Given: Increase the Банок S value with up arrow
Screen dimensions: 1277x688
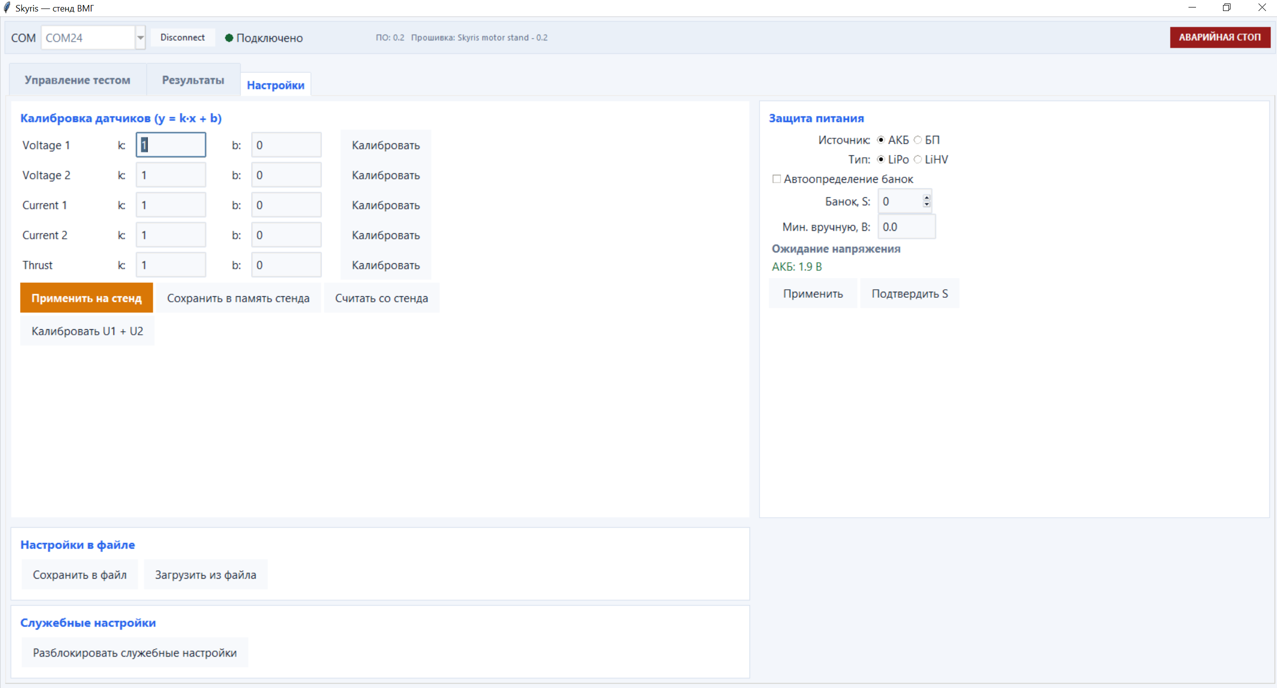Looking at the screenshot, I should (x=927, y=198).
